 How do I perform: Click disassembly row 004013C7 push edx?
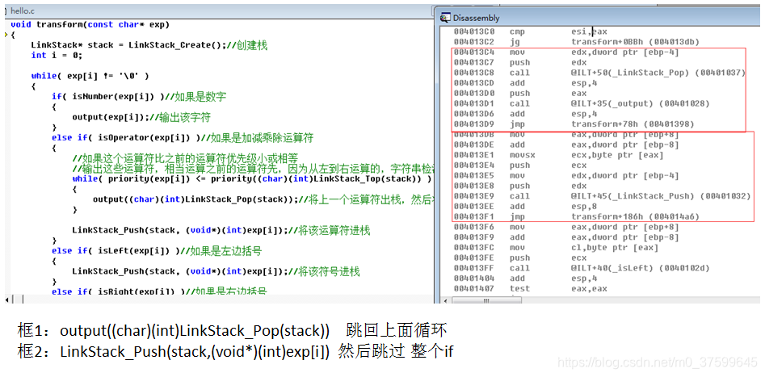pyautogui.click(x=519, y=62)
